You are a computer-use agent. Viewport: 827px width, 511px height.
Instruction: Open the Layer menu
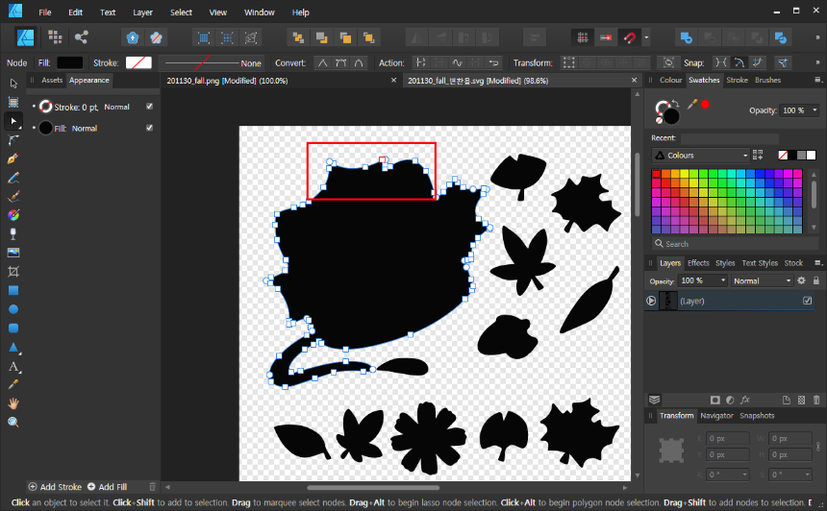tap(142, 12)
